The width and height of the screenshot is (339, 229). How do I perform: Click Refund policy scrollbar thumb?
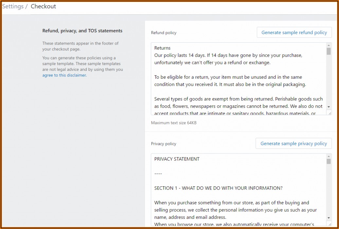coord(329,51)
